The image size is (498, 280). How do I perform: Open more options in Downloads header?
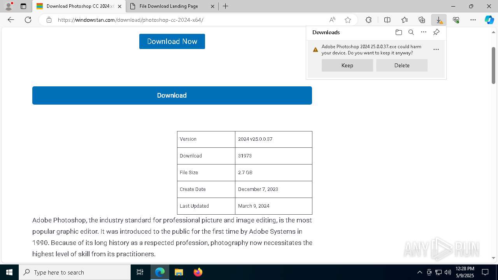(424, 32)
